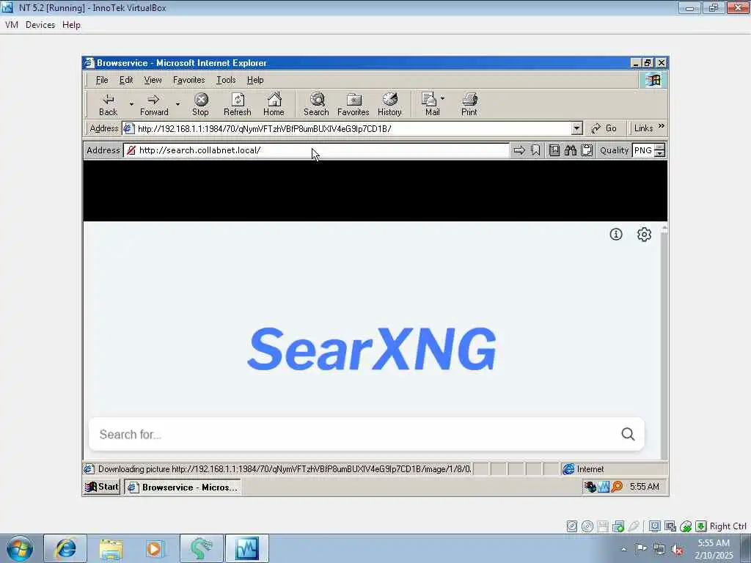Click the IE address field with the 192.168.1.1 URL

(x=347, y=129)
